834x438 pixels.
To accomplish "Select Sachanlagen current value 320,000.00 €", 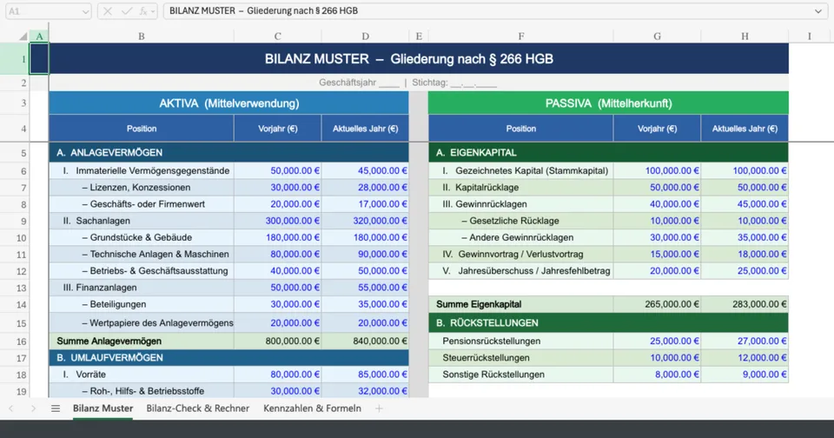I will point(366,221).
